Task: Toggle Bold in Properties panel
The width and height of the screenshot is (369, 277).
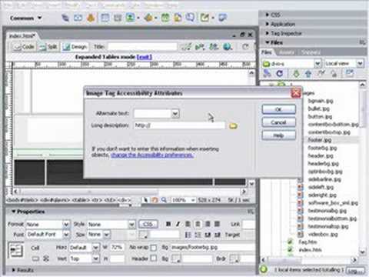Action: coord(168,224)
